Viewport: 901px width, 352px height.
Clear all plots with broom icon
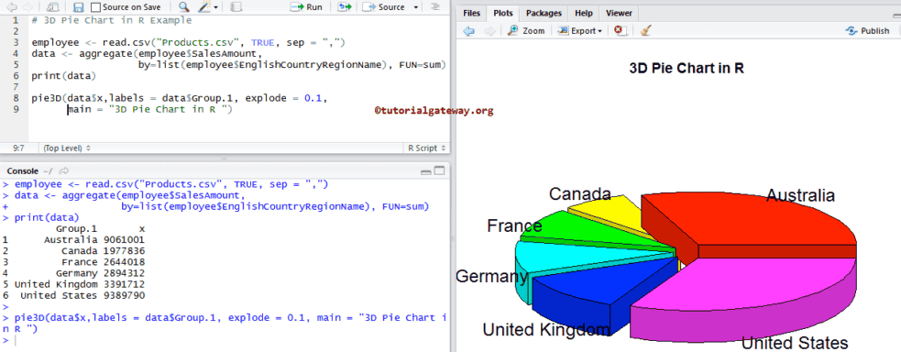[x=645, y=31]
